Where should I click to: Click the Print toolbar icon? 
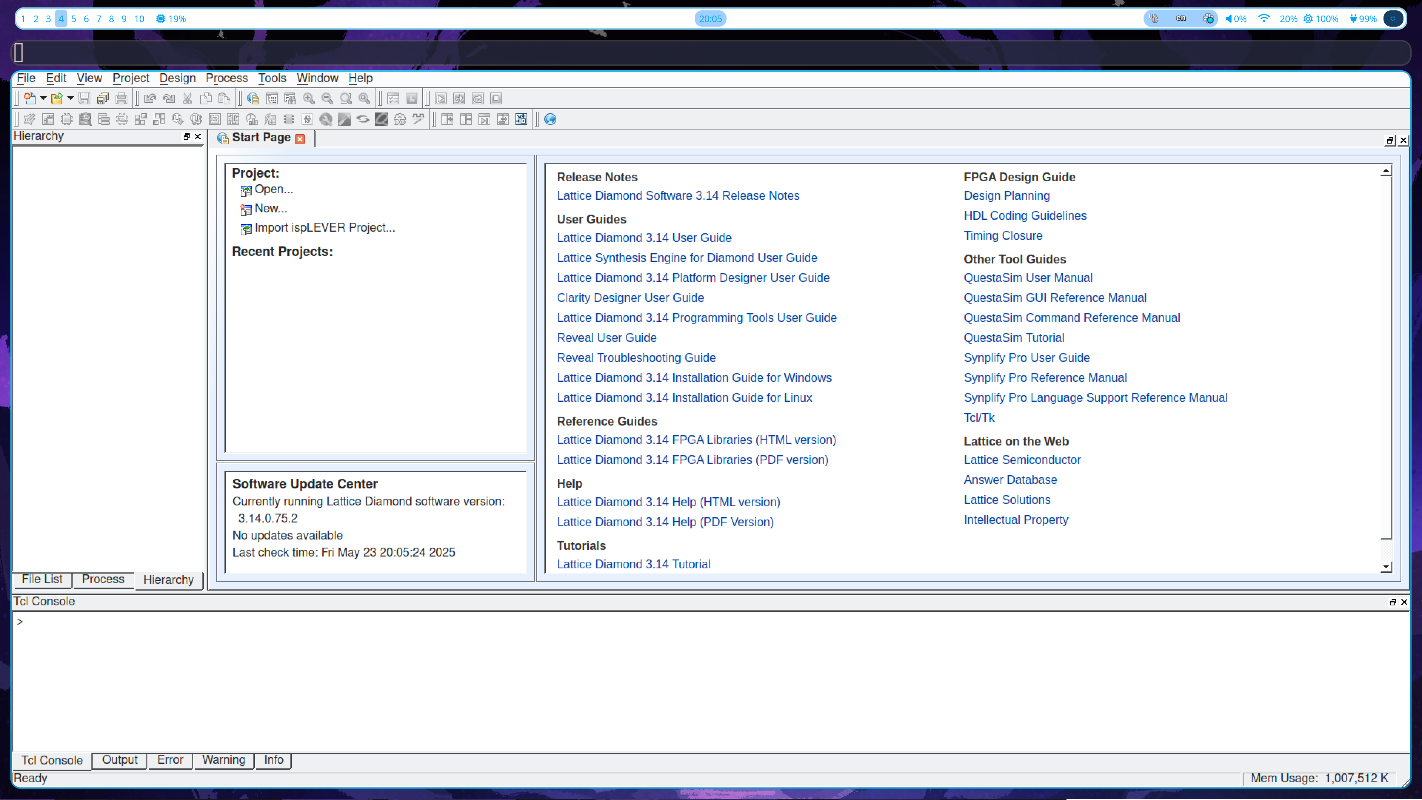(121, 99)
